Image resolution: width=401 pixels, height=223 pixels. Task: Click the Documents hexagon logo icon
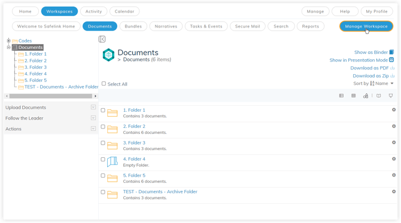[108, 55]
